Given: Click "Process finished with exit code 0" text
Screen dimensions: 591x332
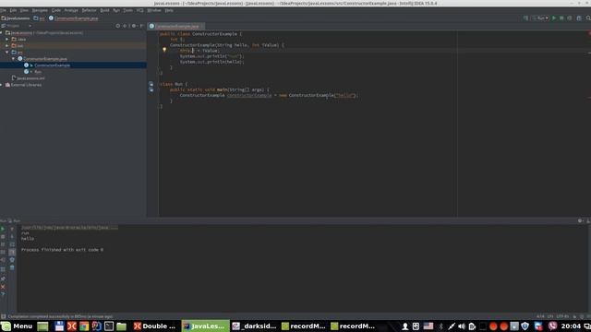Looking at the screenshot, I should pyautogui.click(x=62, y=250).
